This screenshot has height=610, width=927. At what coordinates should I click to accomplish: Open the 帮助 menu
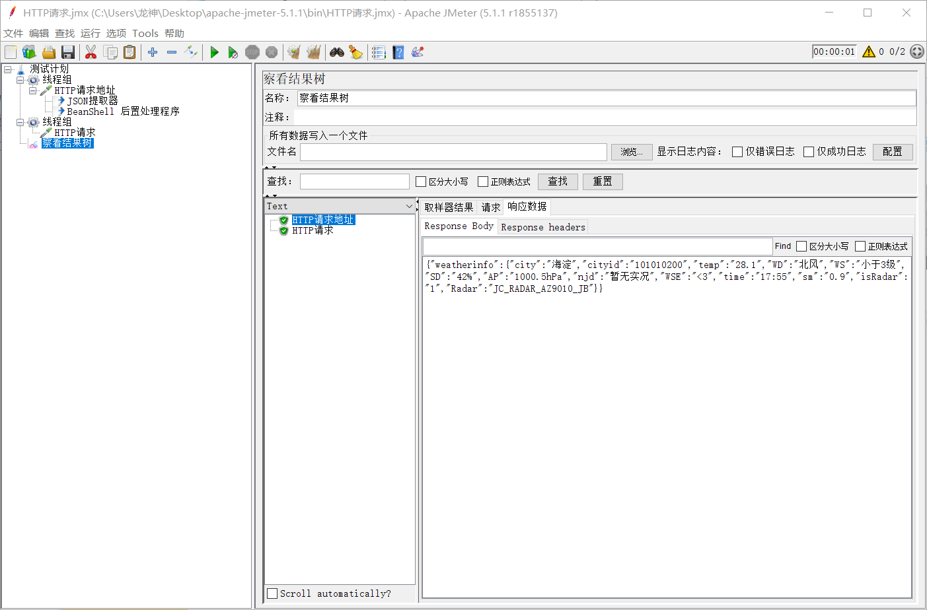tap(174, 33)
